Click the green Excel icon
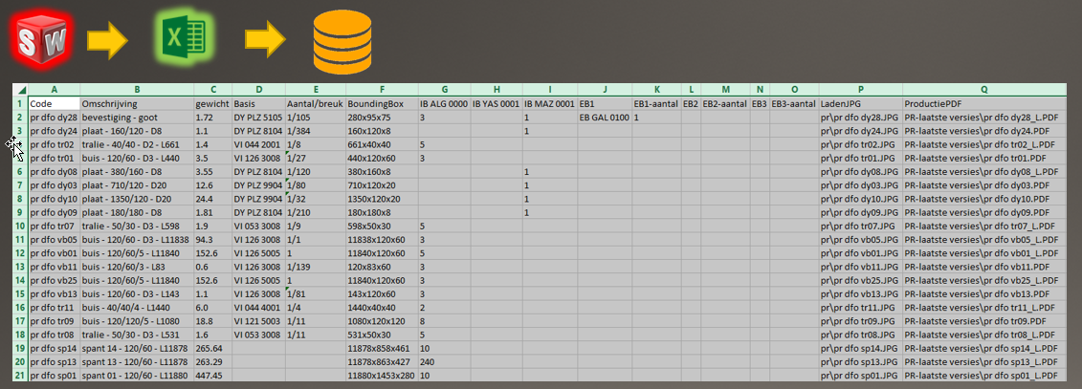This screenshot has width=1082, height=389. (182, 40)
